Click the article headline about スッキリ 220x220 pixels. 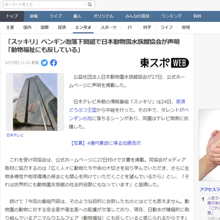(93, 45)
